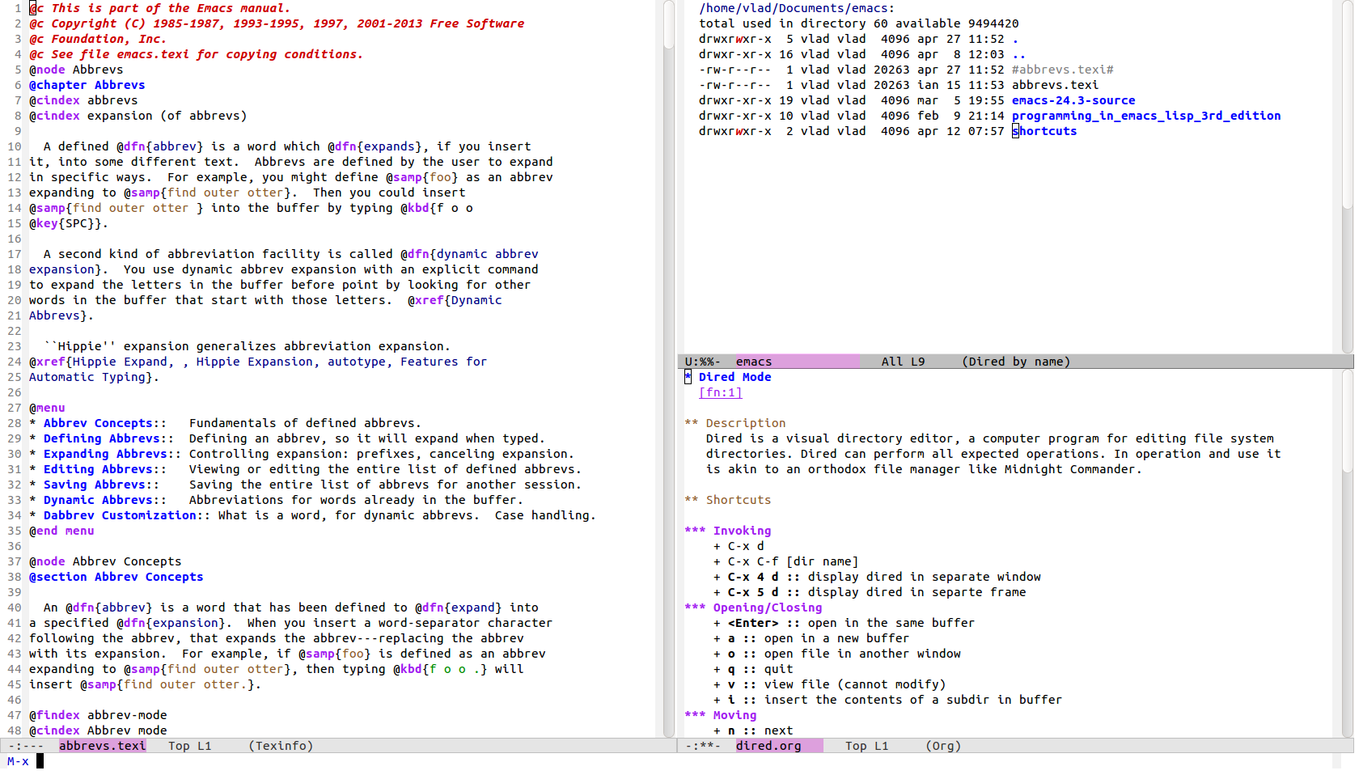The height and width of the screenshot is (779, 1359).
Task: Open Abbrev Concepts menu entry
Action: (x=98, y=423)
